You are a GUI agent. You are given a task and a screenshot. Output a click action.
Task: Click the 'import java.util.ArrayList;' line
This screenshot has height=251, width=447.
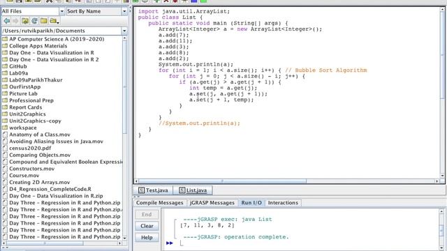click(x=184, y=11)
